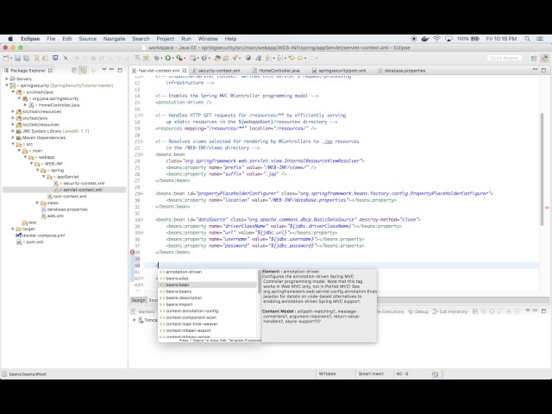Select database.properties in Package Explorer
Viewport: 552px width, 414px height.
67,209
